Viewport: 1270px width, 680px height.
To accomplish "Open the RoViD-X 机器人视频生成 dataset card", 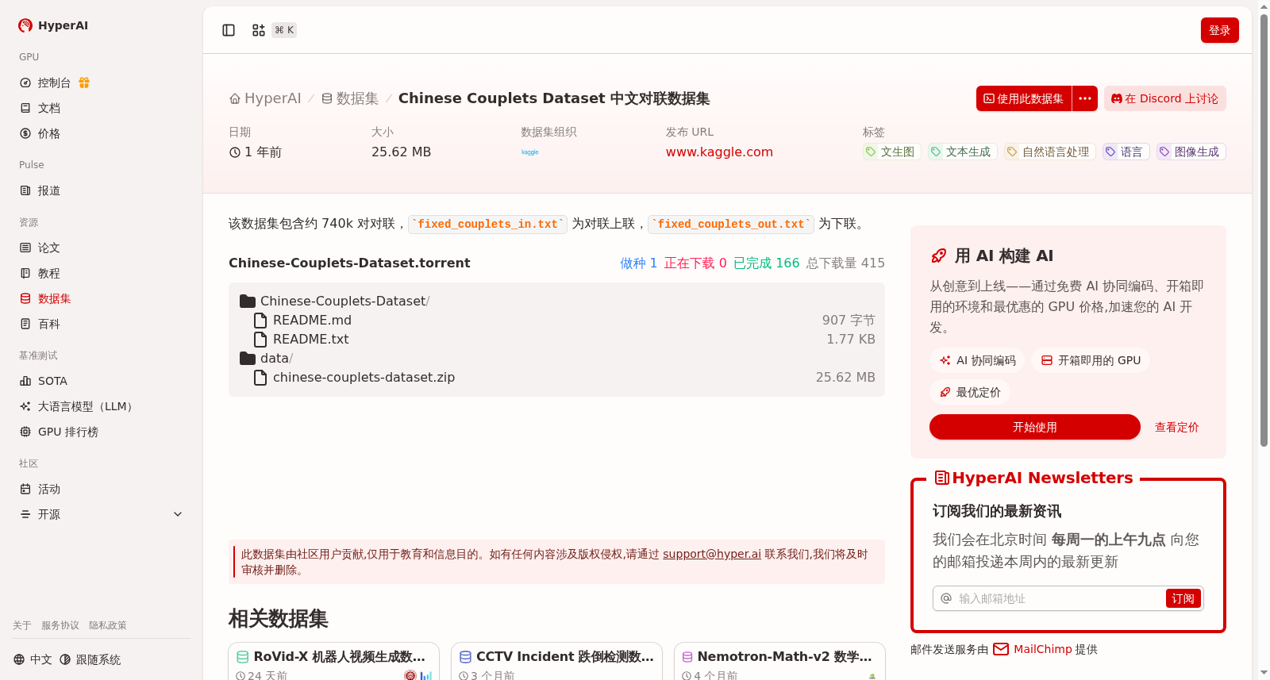I will click(x=334, y=661).
